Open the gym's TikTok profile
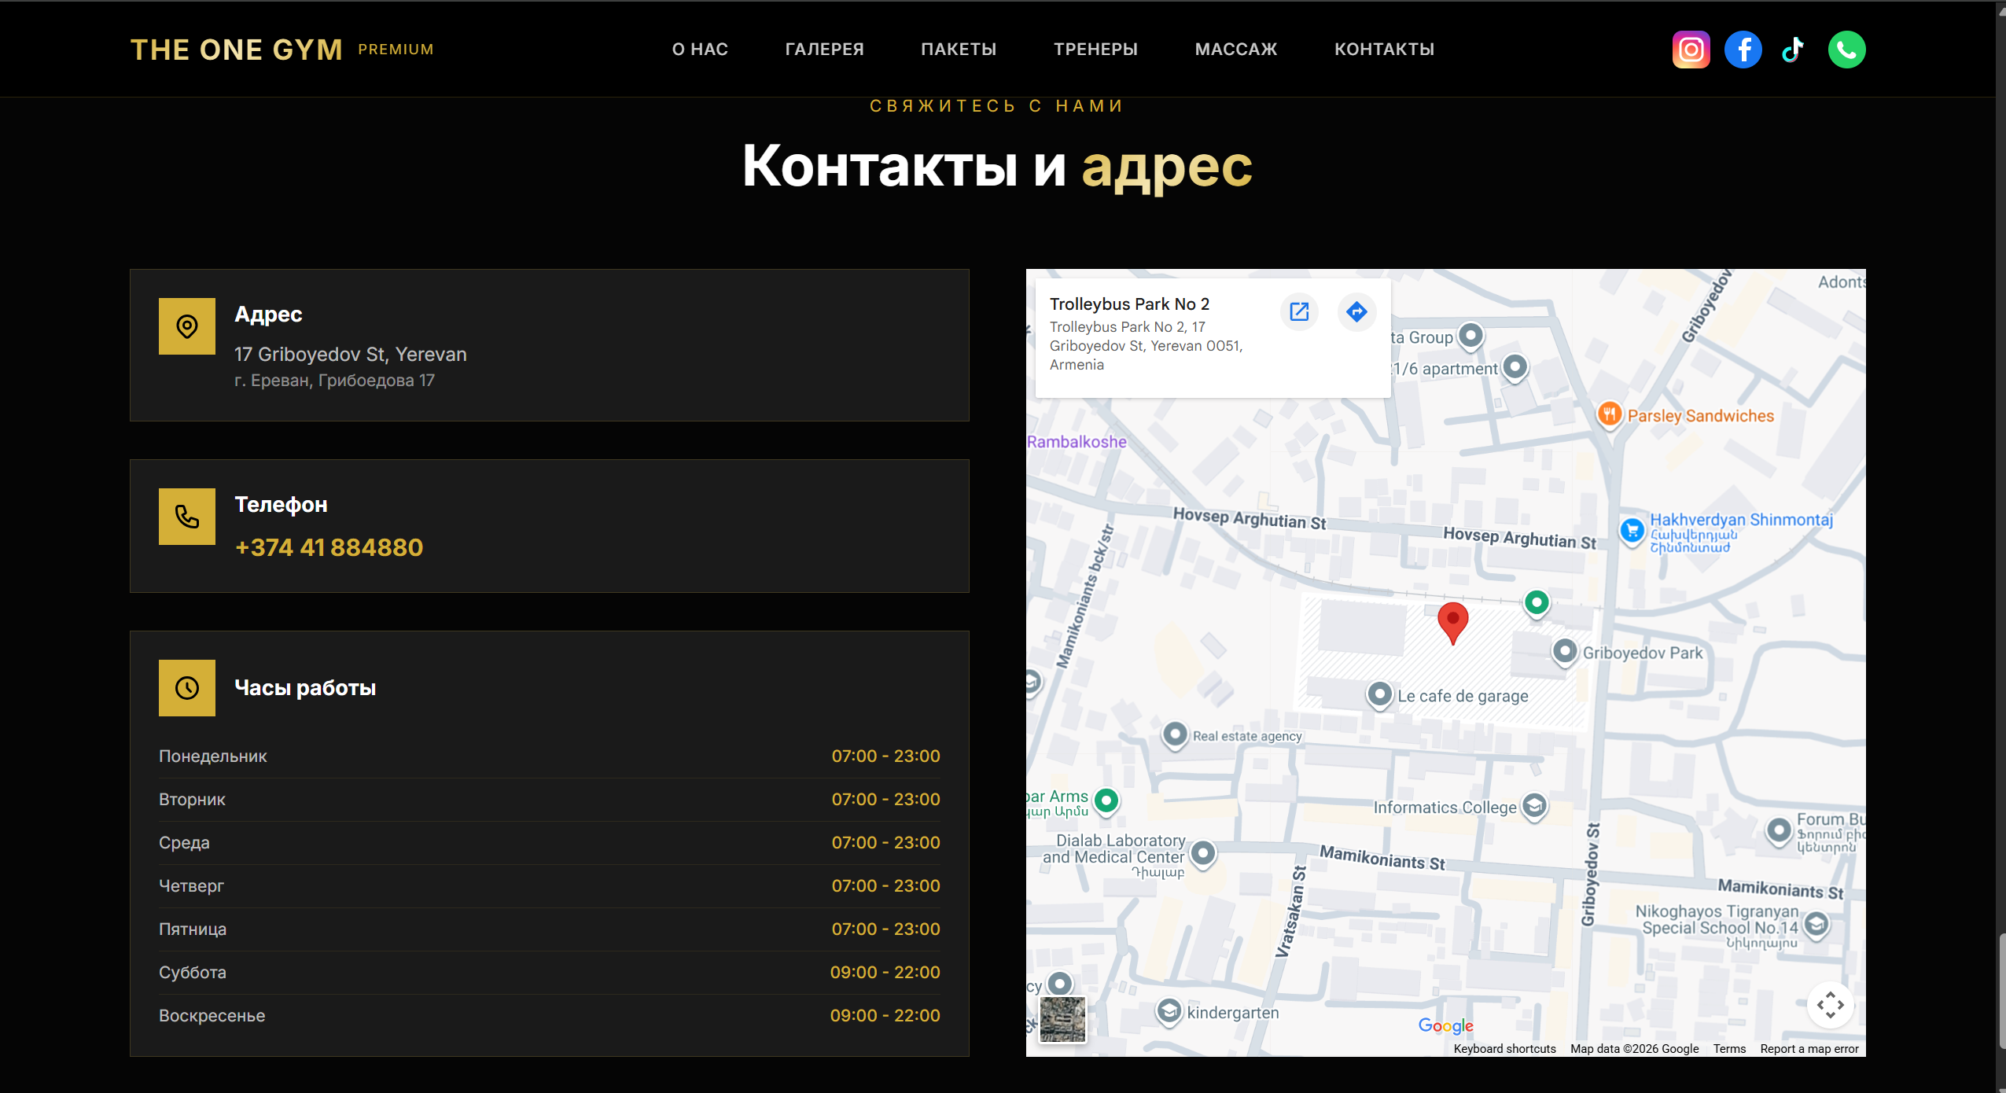 coord(1793,49)
